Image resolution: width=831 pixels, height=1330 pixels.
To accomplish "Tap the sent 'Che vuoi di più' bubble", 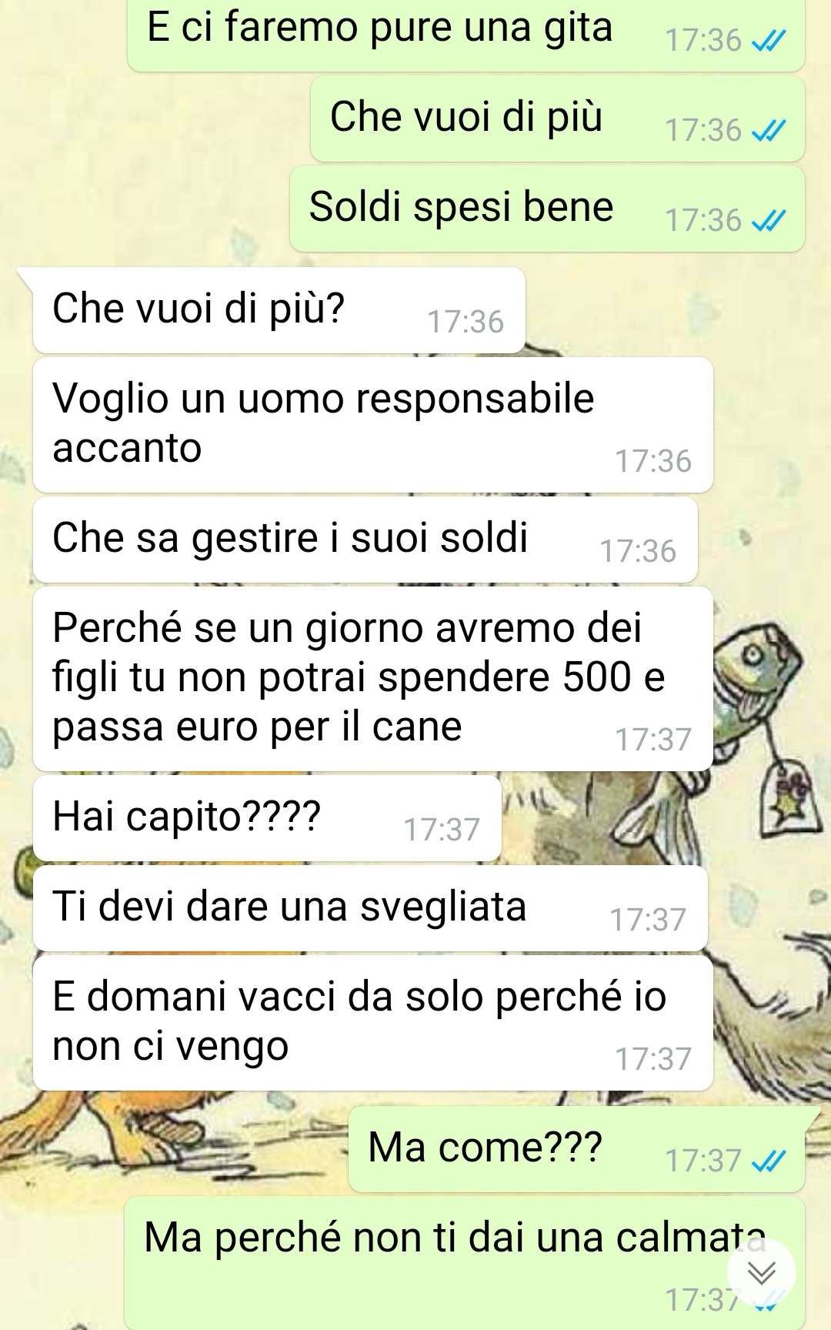I will click(558, 119).
